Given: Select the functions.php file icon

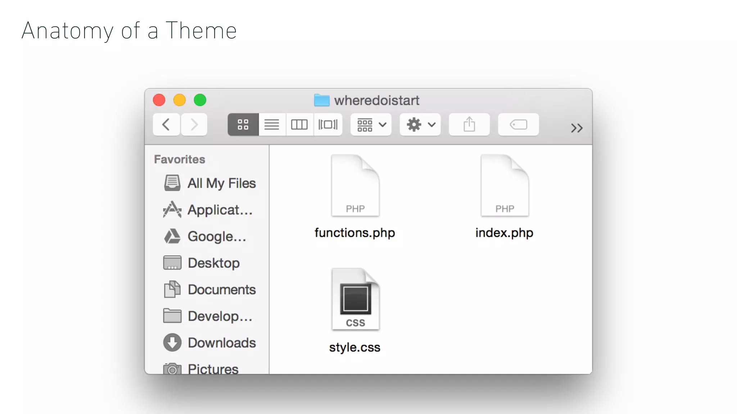Looking at the screenshot, I should pos(355,185).
